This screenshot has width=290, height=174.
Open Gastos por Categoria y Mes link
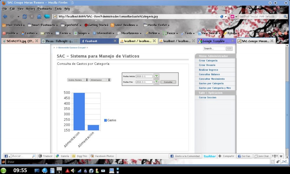coord(215,88)
